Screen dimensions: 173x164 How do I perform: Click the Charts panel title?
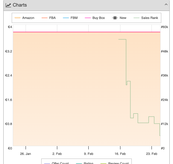coord(20,5)
